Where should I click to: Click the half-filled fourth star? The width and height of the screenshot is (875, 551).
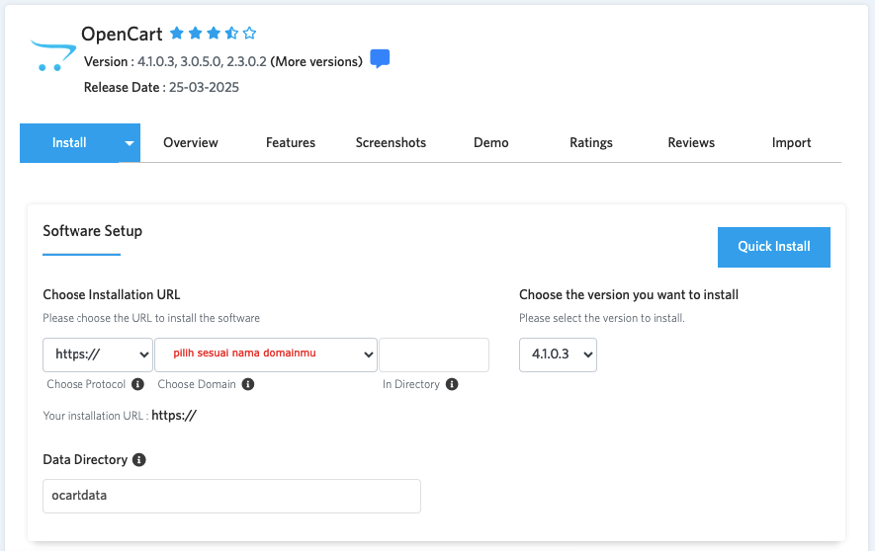pos(231,34)
